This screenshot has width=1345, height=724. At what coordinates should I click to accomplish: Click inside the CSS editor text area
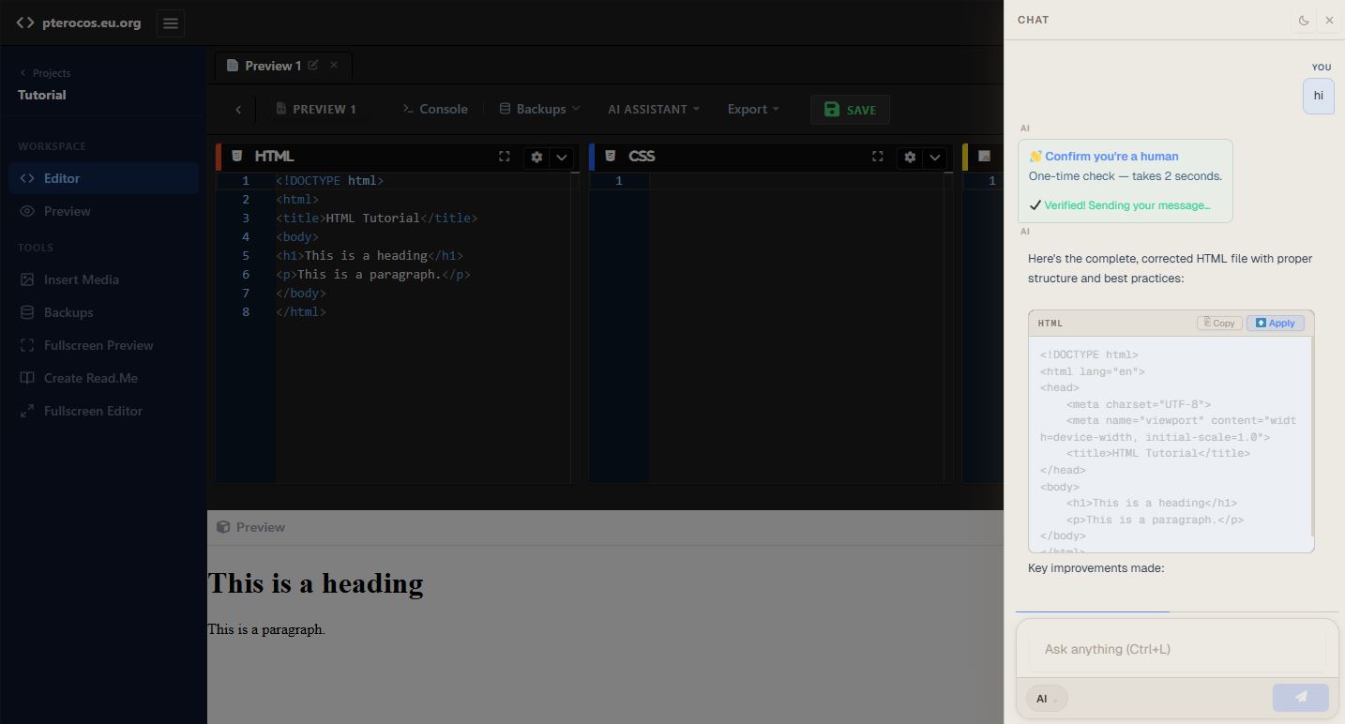tap(797, 328)
